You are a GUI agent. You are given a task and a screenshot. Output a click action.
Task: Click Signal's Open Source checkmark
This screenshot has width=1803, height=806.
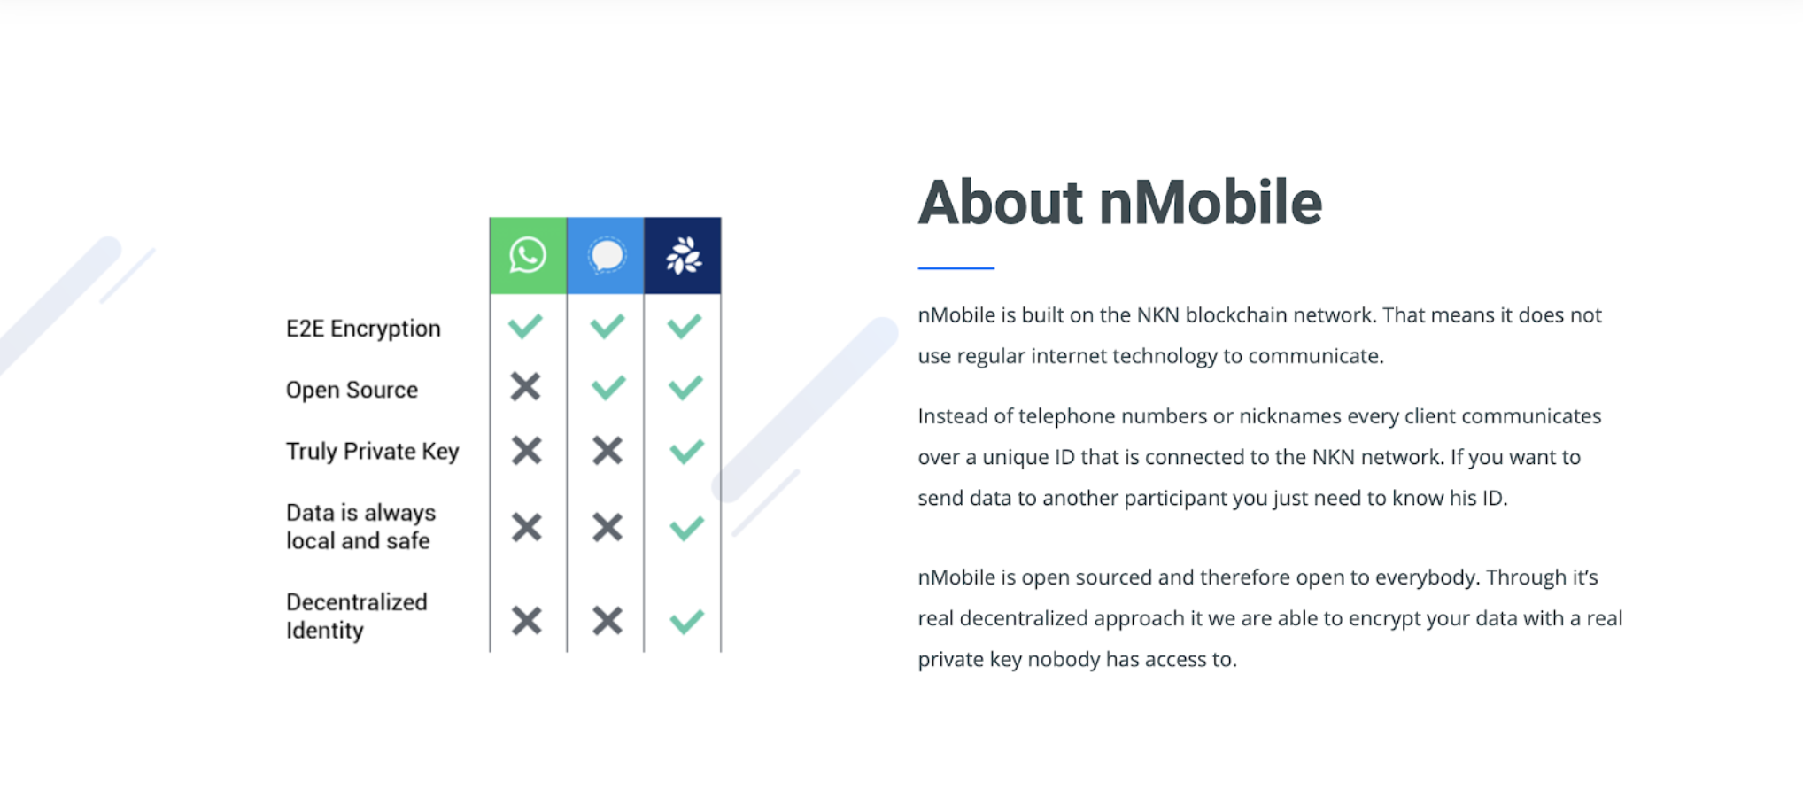(607, 387)
